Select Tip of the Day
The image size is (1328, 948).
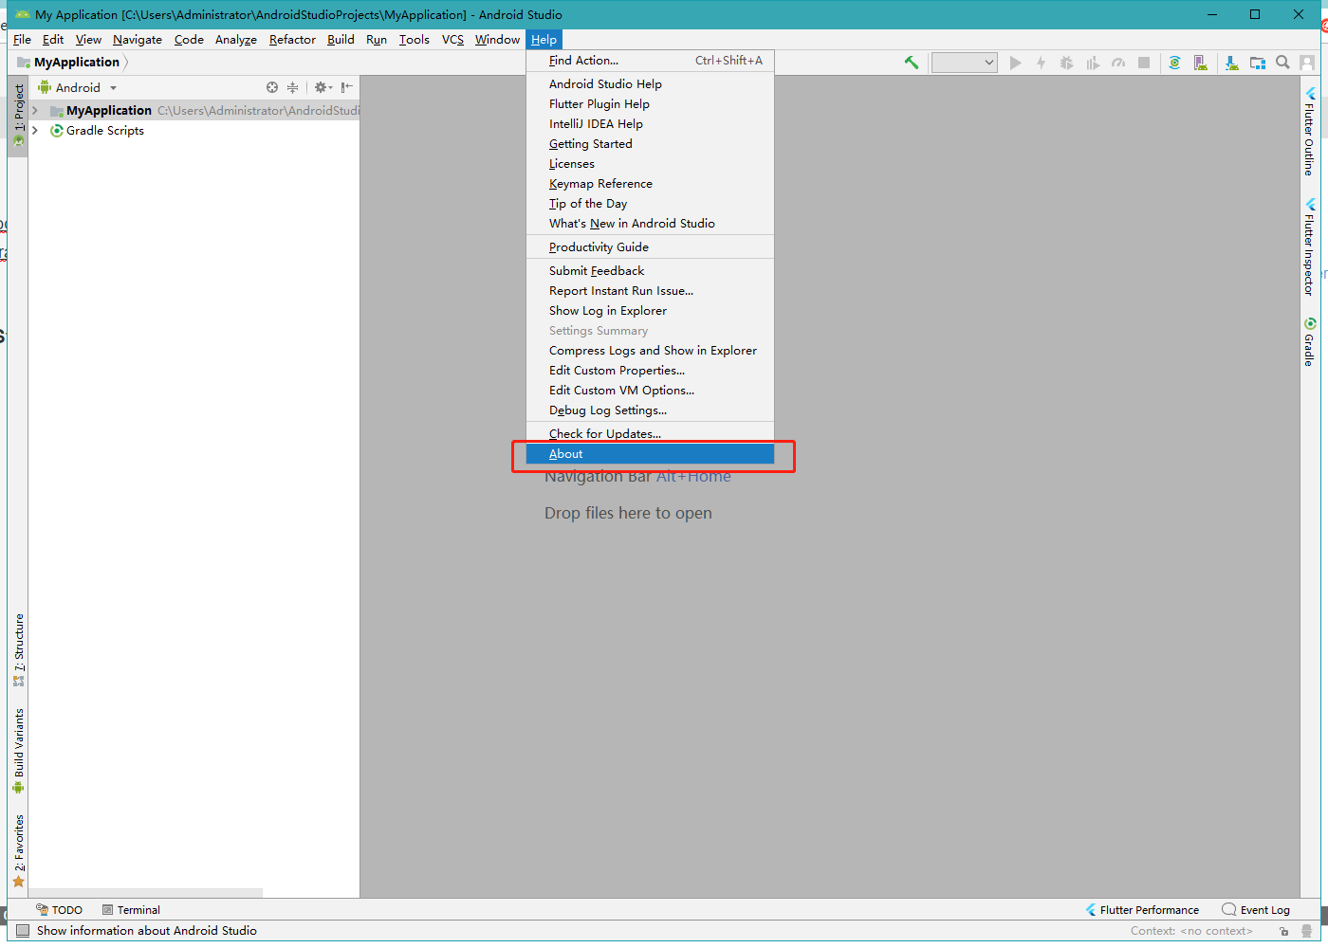point(651,204)
